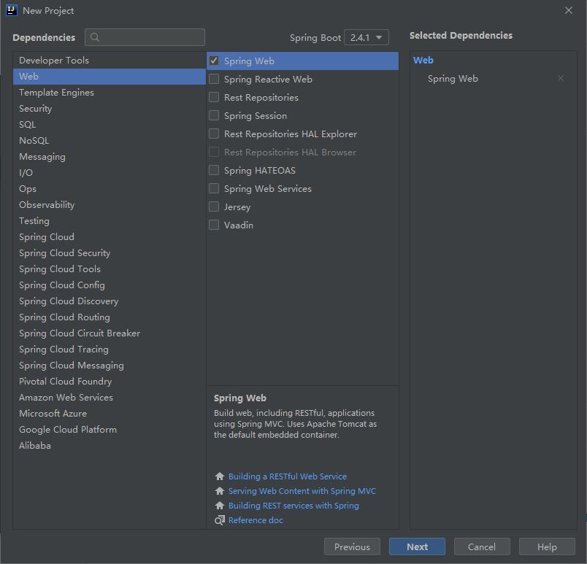Select the Template Engines category
Image resolution: width=587 pixels, height=564 pixels.
click(x=56, y=93)
